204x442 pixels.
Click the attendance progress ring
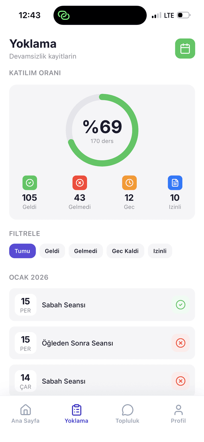click(102, 130)
